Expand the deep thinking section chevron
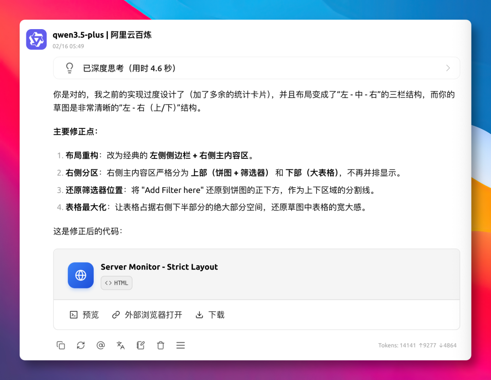Image resolution: width=491 pixels, height=380 pixels. click(x=448, y=68)
